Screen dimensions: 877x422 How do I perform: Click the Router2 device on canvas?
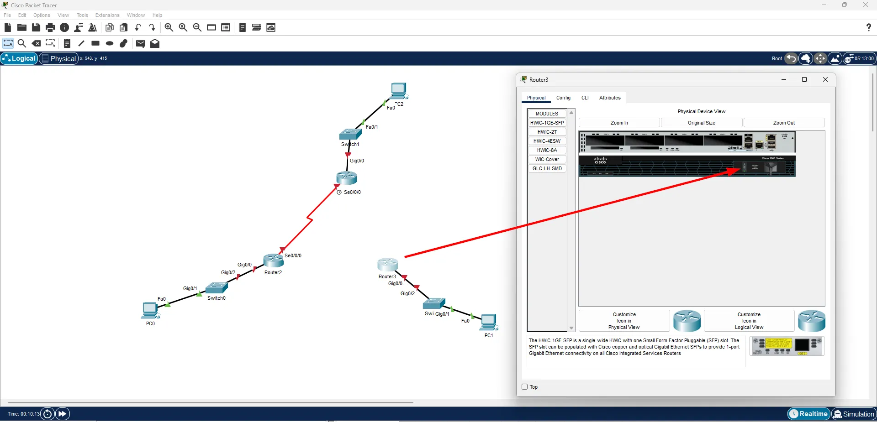coord(273,261)
